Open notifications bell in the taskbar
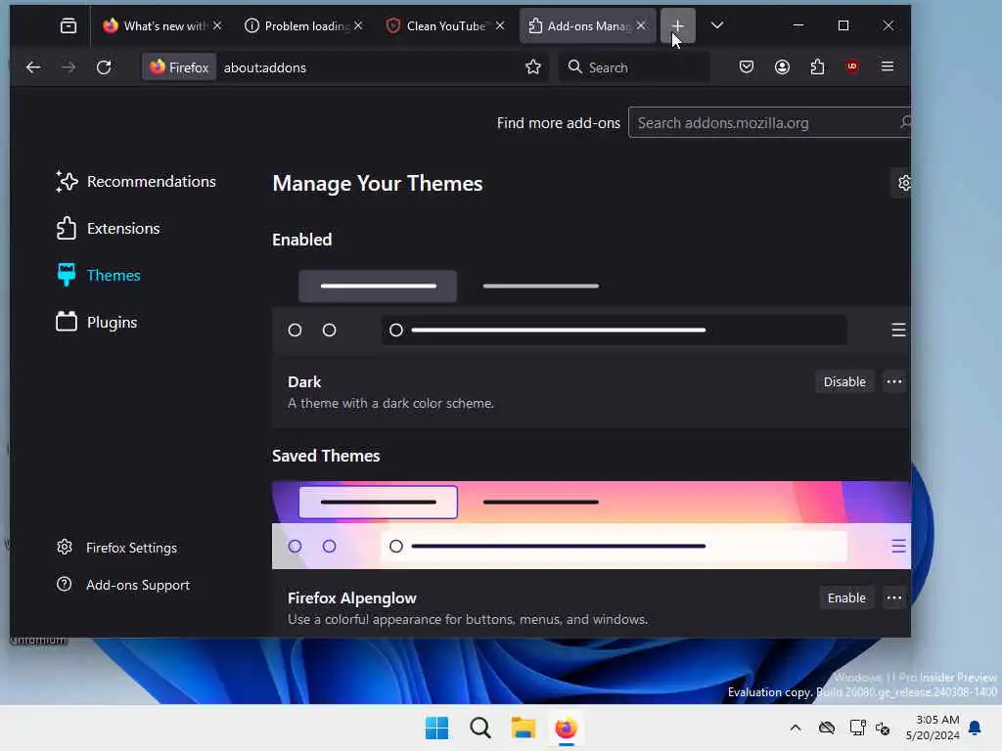Viewport: 1002px width, 751px height. click(976, 728)
